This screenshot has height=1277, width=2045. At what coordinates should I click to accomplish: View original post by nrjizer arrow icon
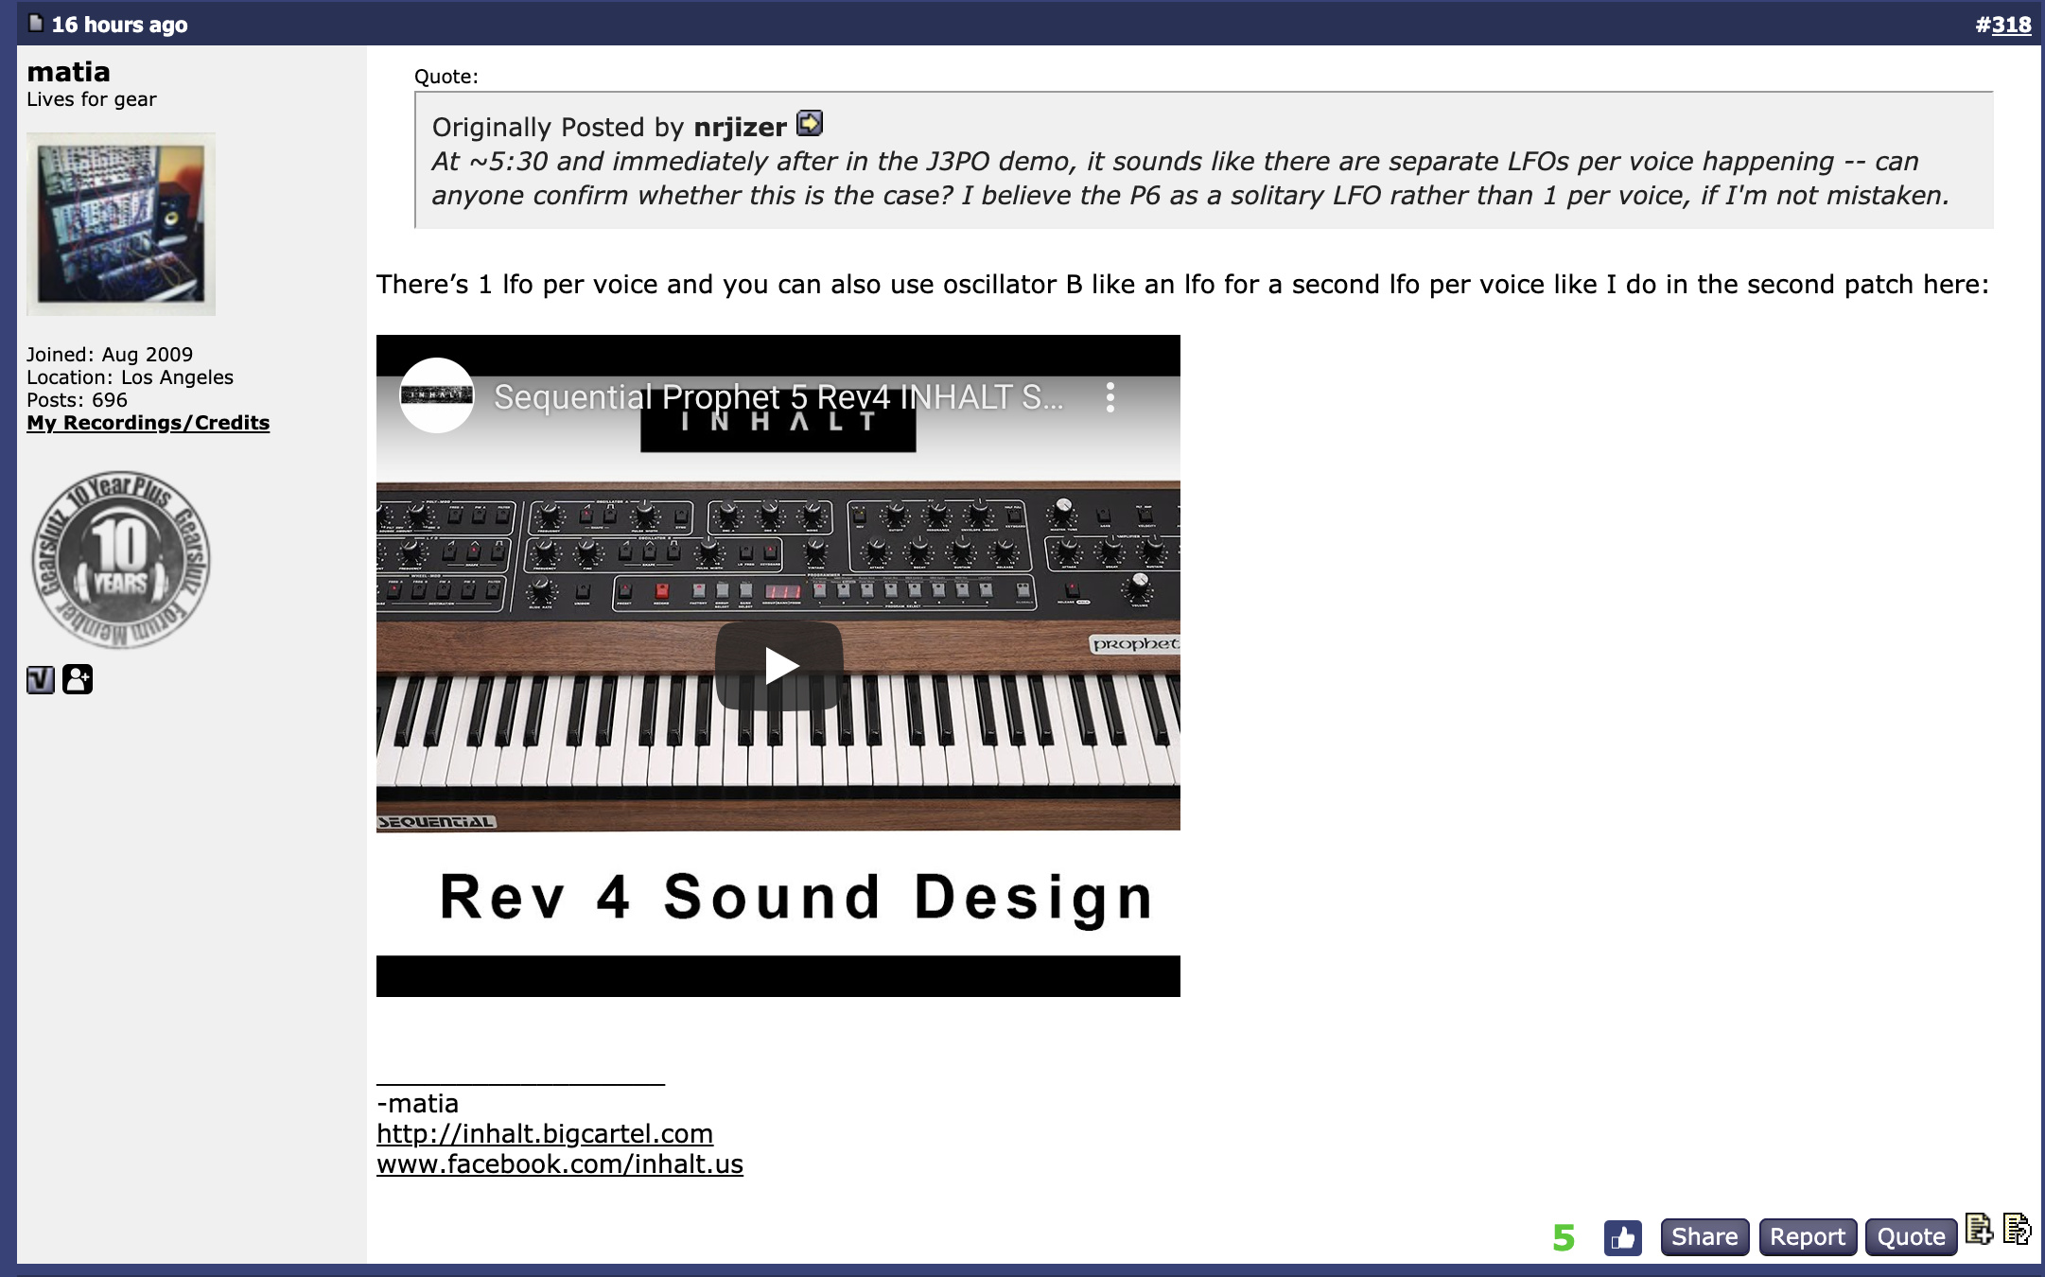tap(810, 124)
